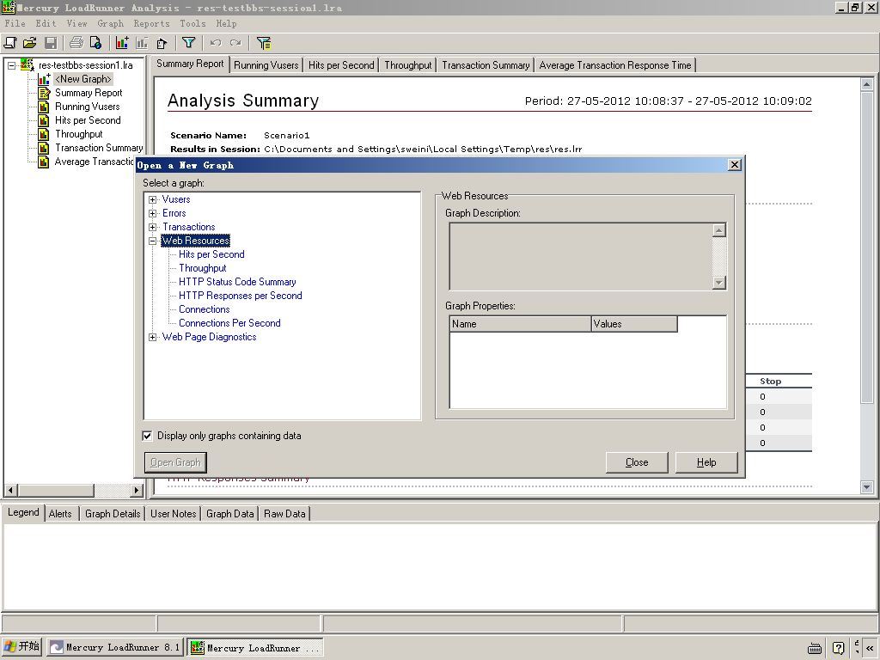Viewport: 880px width, 660px height.
Task: Select Connections Per Second graph
Action: pos(229,323)
